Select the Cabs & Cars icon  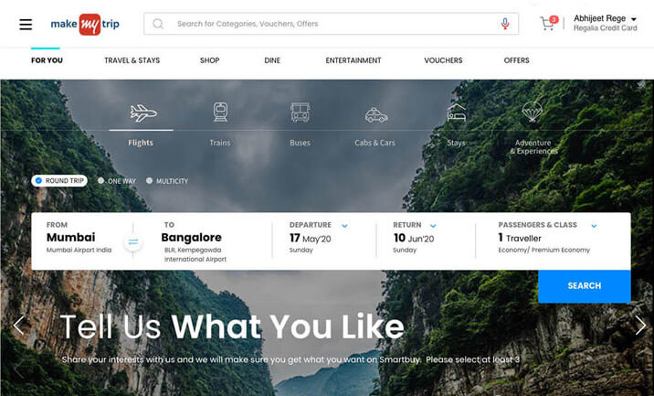point(376,114)
